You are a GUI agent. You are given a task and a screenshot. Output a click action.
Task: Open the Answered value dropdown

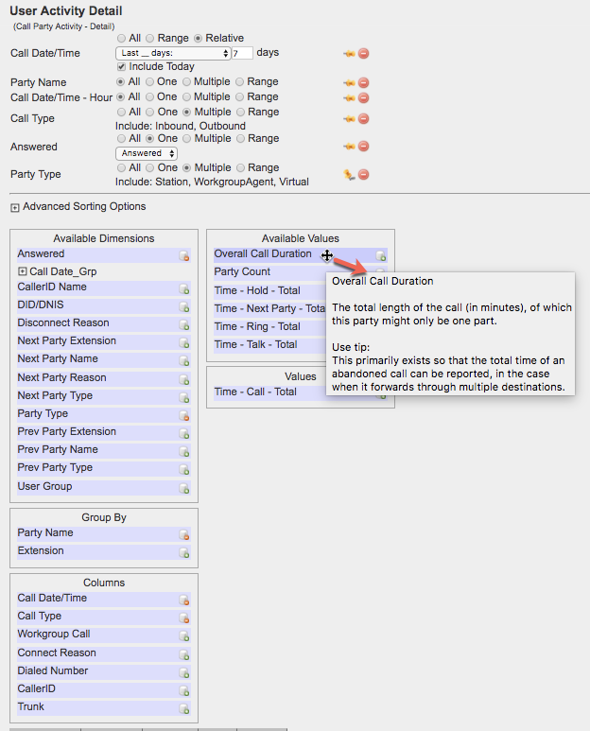(147, 153)
